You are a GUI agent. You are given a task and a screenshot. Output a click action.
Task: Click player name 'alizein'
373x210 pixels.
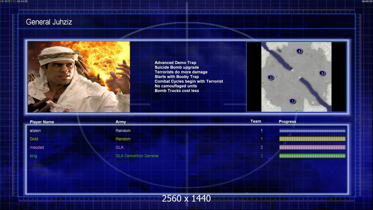tap(35, 131)
